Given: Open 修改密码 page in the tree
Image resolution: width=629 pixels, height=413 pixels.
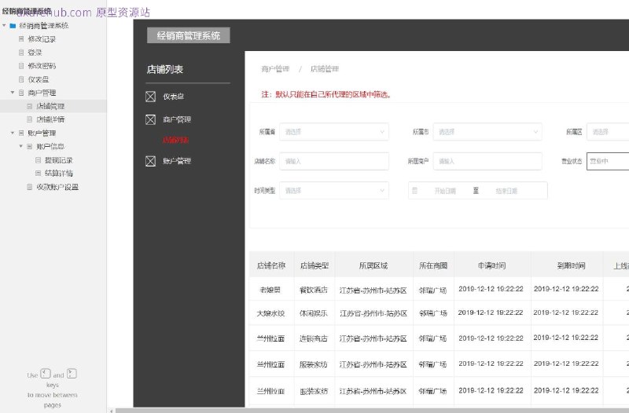Looking at the screenshot, I should (x=42, y=66).
